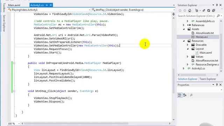The image size is (224, 126).
Task: Expand the Resource.Designer.cs node
Action: click(188, 64)
